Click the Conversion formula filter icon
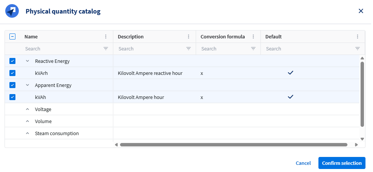This screenshot has width=373, height=172. 253,49
